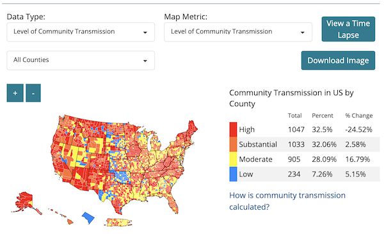384x234 pixels.
Task: Open 'How is community transmission calculated?' link
Action: [x=287, y=201]
